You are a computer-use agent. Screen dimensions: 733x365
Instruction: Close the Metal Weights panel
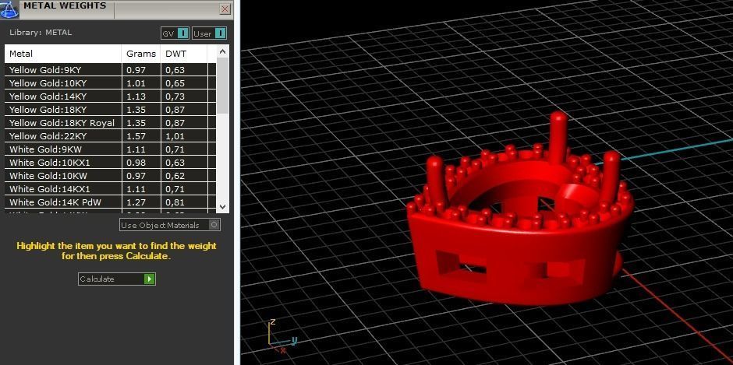(x=225, y=9)
